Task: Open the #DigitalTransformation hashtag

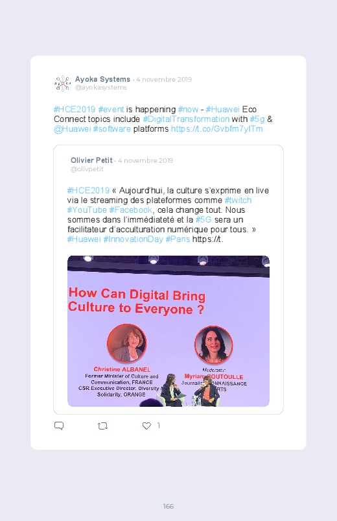Action: point(186,119)
